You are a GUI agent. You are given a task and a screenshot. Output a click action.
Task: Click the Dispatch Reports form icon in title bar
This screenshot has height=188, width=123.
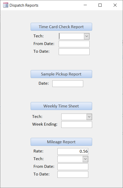click(x=6, y=5)
